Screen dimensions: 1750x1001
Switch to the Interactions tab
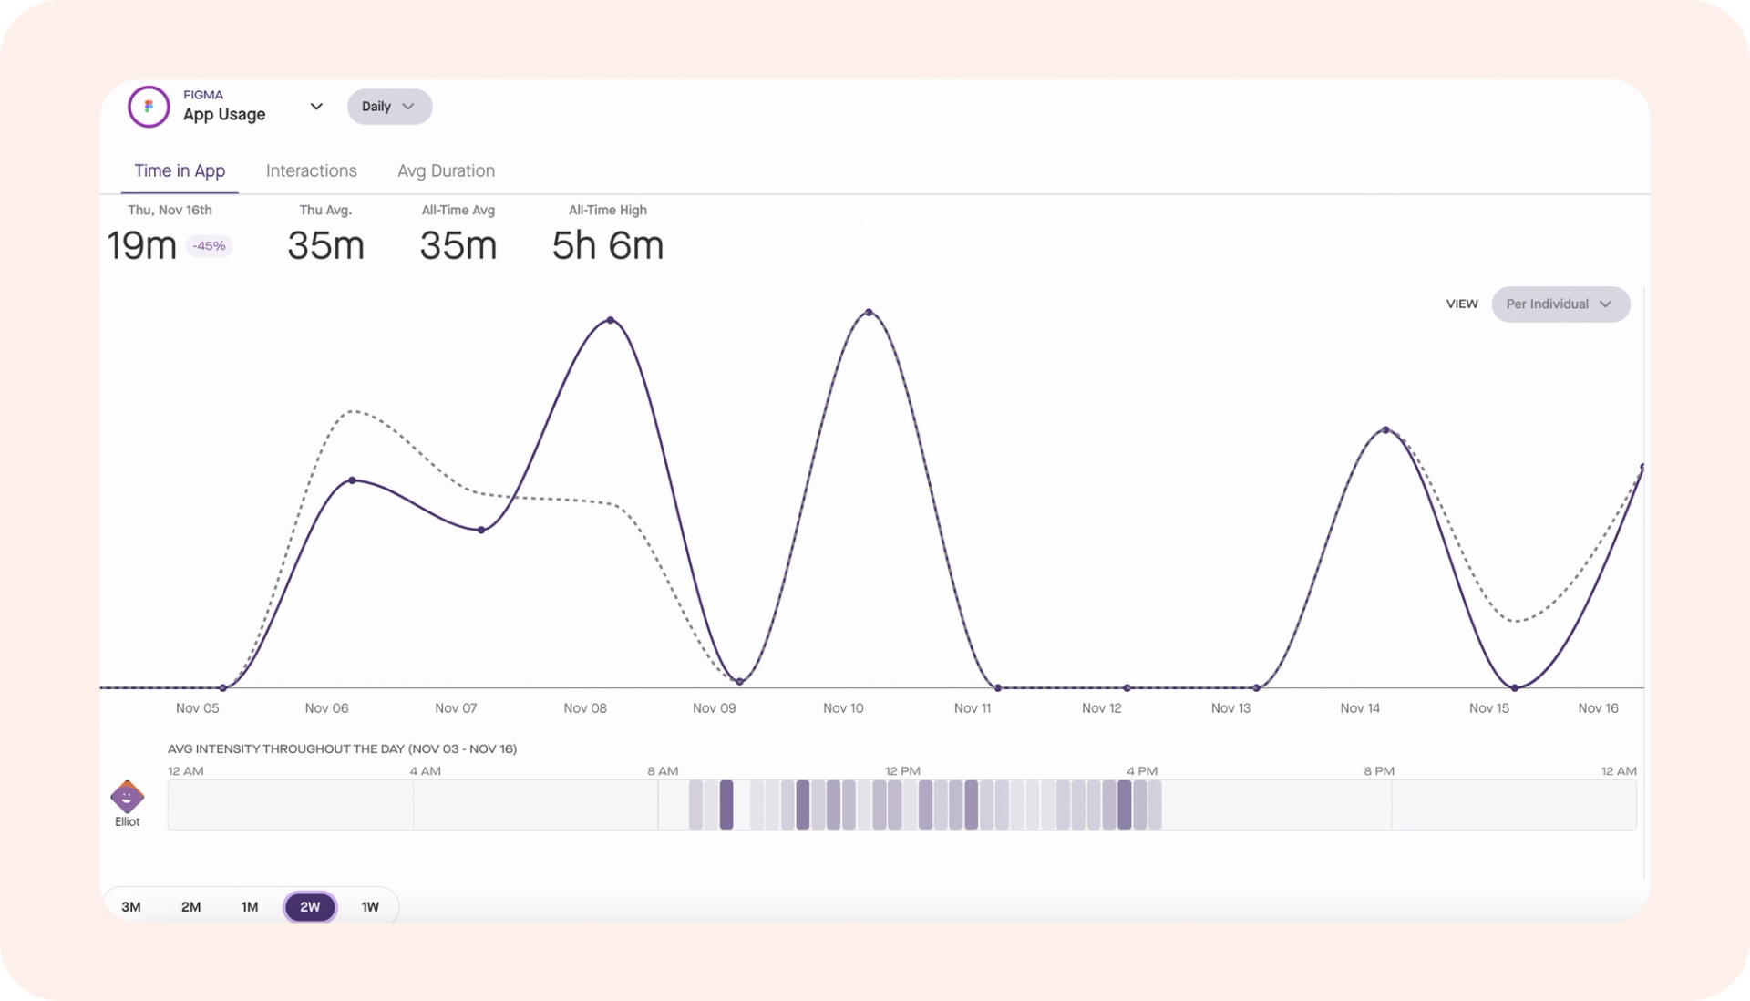point(311,170)
